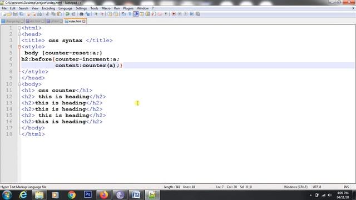This screenshot has height=200, width=356.
Task: Open the Tools menu
Action: click(x=94, y=8)
